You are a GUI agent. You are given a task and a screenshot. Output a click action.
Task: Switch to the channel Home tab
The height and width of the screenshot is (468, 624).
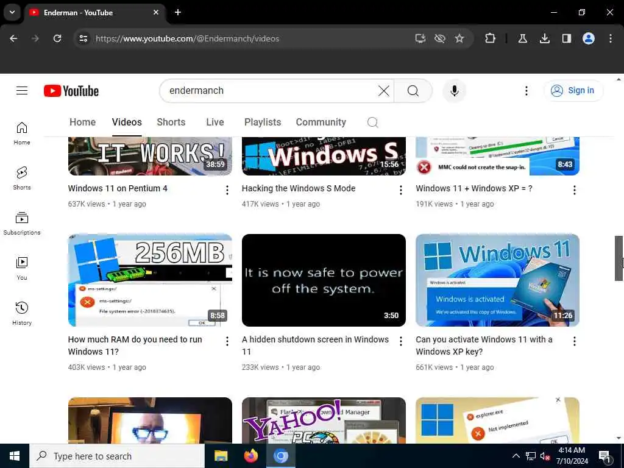pos(82,122)
